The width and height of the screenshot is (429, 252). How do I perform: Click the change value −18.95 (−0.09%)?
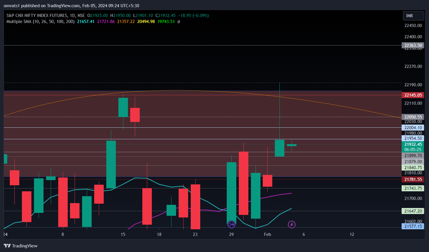point(193,16)
